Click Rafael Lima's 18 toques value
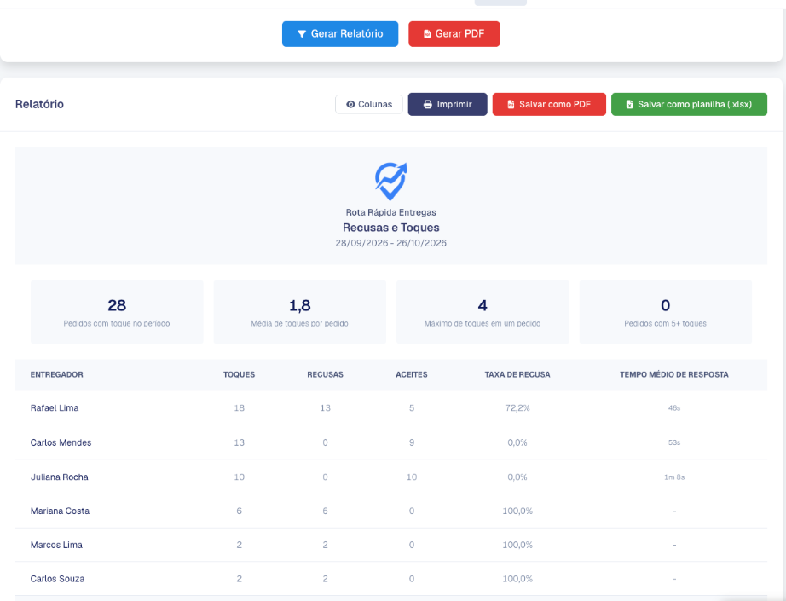 tap(239, 408)
